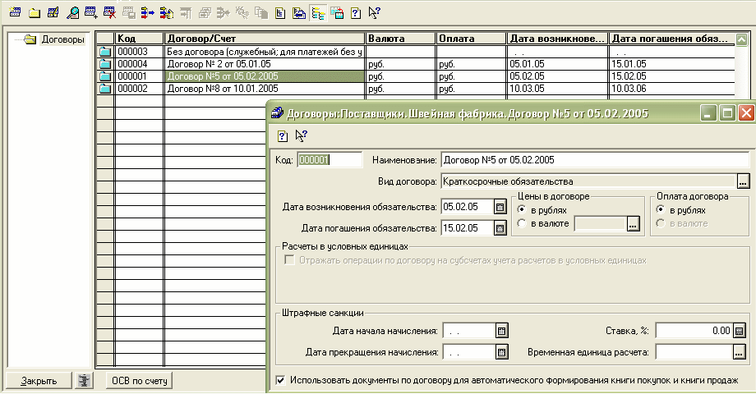Select the Договоры folder in the tree
The width and height of the screenshot is (756, 394).
tap(62, 39)
